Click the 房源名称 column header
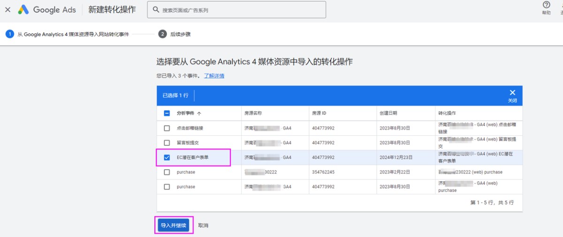 (x=253, y=113)
